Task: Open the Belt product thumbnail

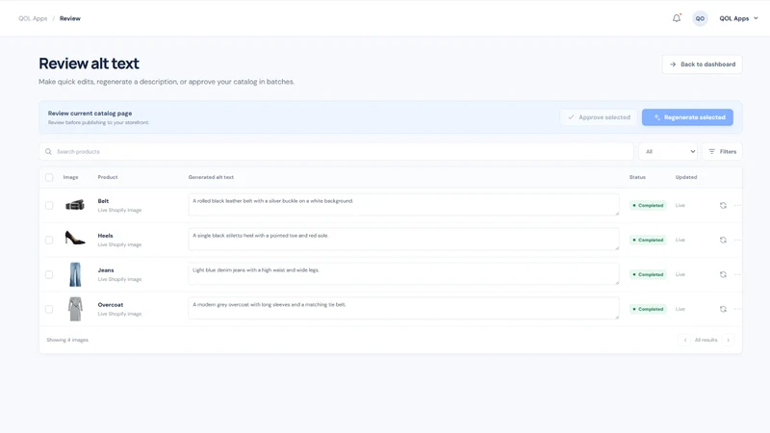Action: click(x=75, y=205)
